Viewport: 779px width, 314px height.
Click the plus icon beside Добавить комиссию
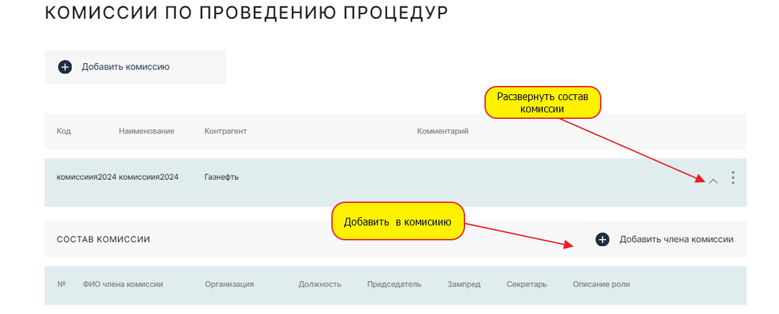[x=65, y=67]
